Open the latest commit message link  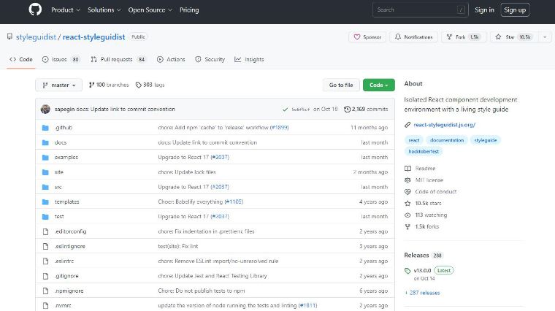click(126, 109)
